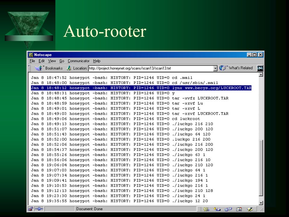Click the './luckgo 64 120' log line
289x217 pixels.
[121, 134]
